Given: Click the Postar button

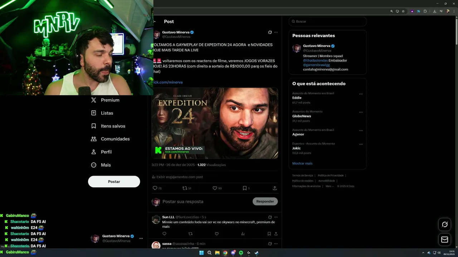Looking at the screenshot, I should 114,182.
